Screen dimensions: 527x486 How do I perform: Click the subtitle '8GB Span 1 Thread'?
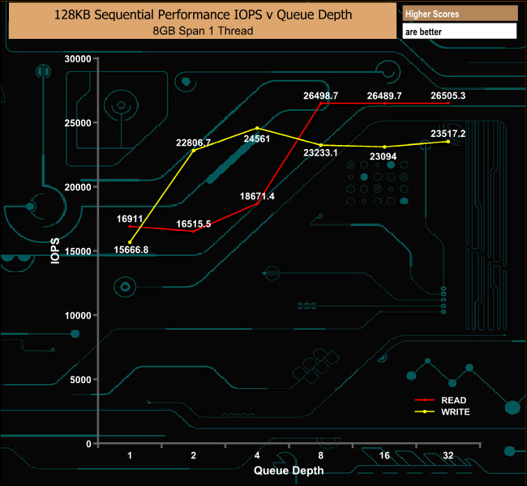tap(203, 31)
